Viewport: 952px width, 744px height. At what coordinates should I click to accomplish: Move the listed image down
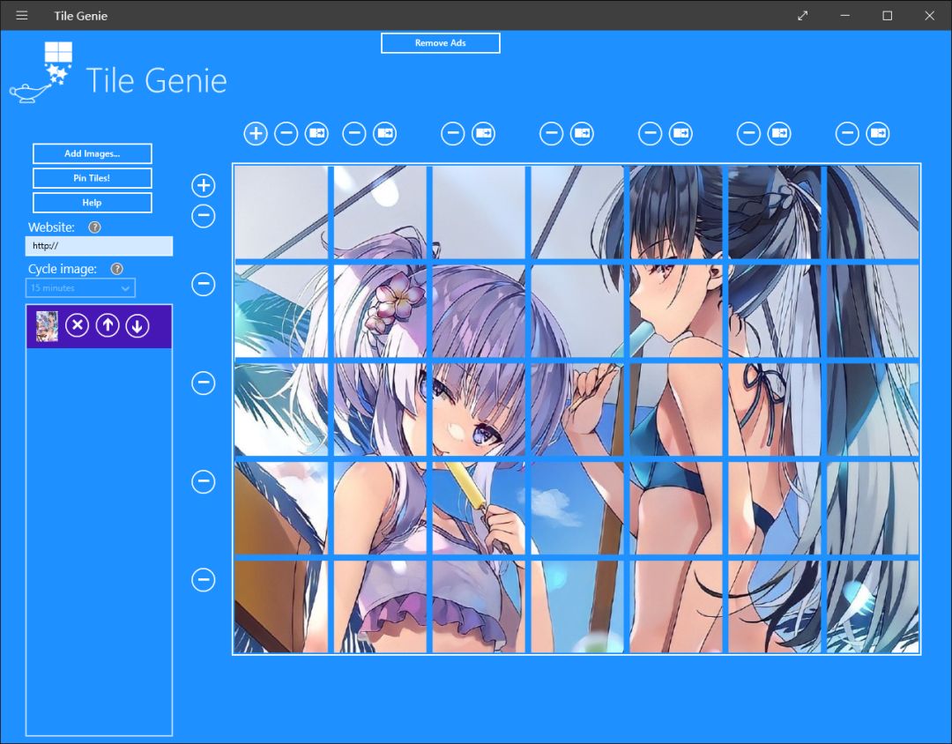click(x=138, y=325)
